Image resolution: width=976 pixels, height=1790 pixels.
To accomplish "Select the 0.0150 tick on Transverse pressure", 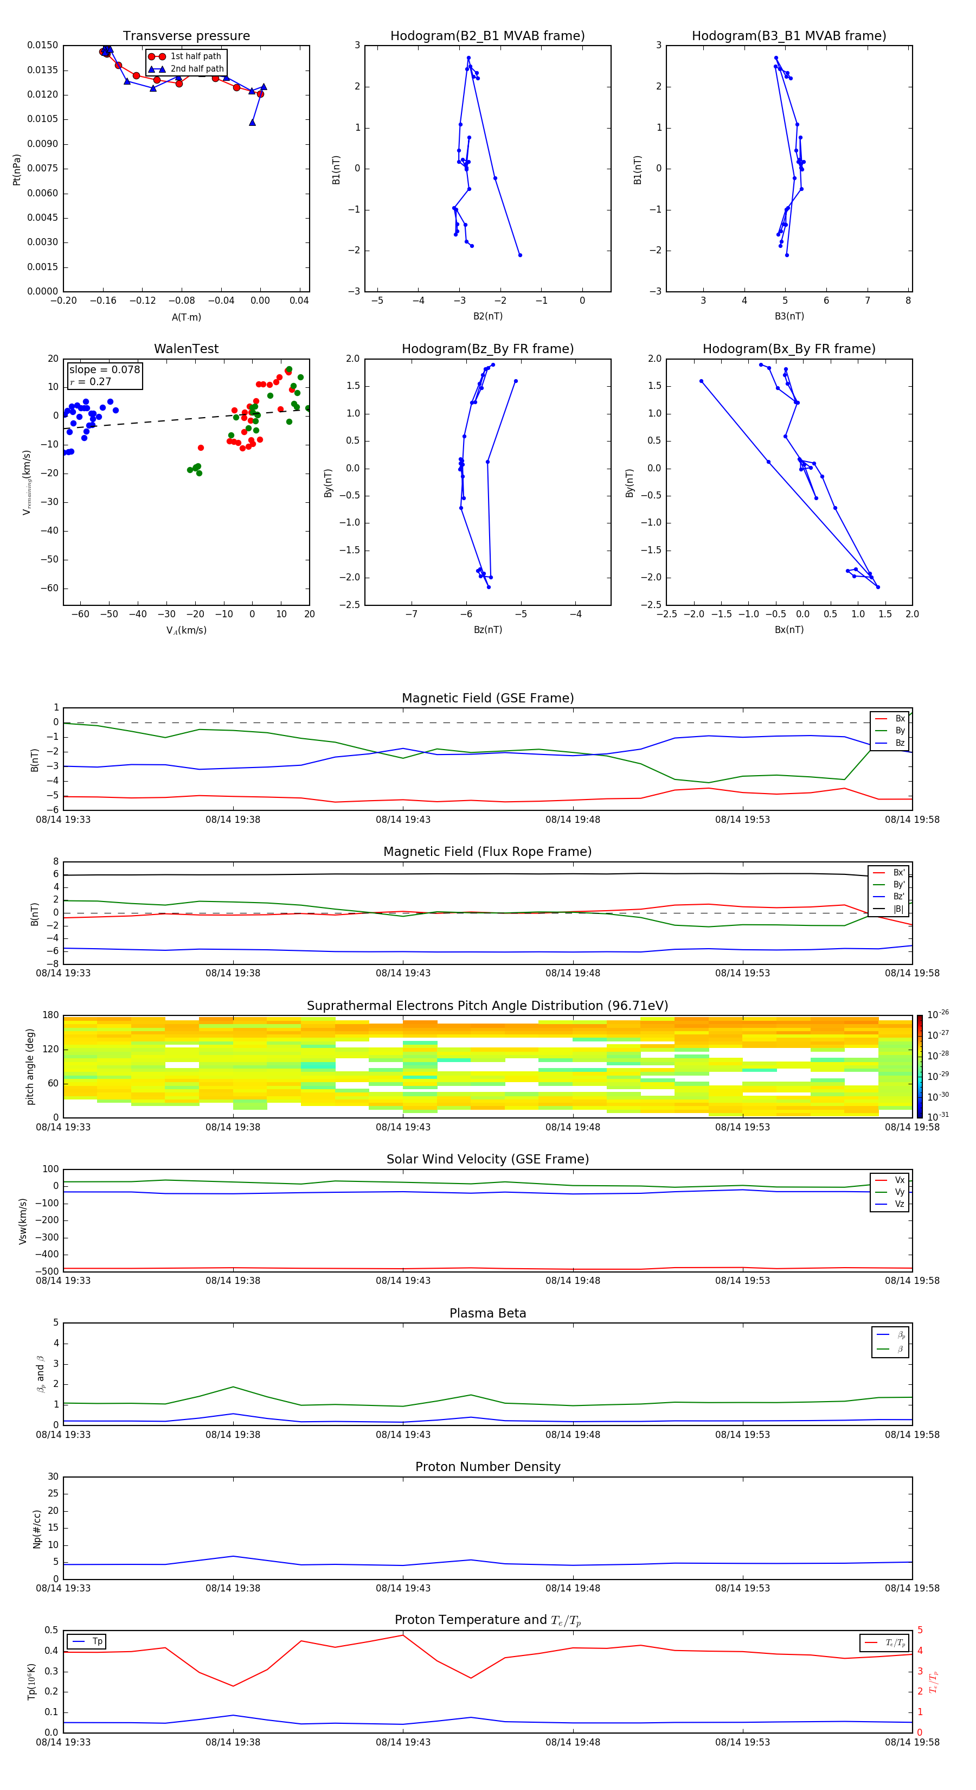I will 42,45.
